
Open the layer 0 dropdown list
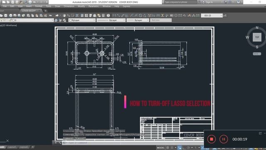(x=27, y=20)
